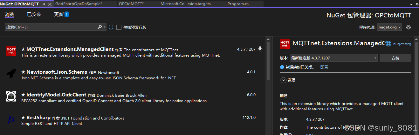This screenshot has height=135, width=419.
Task: Click the MQTTnet package list icon
Action: tap(11, 51)
